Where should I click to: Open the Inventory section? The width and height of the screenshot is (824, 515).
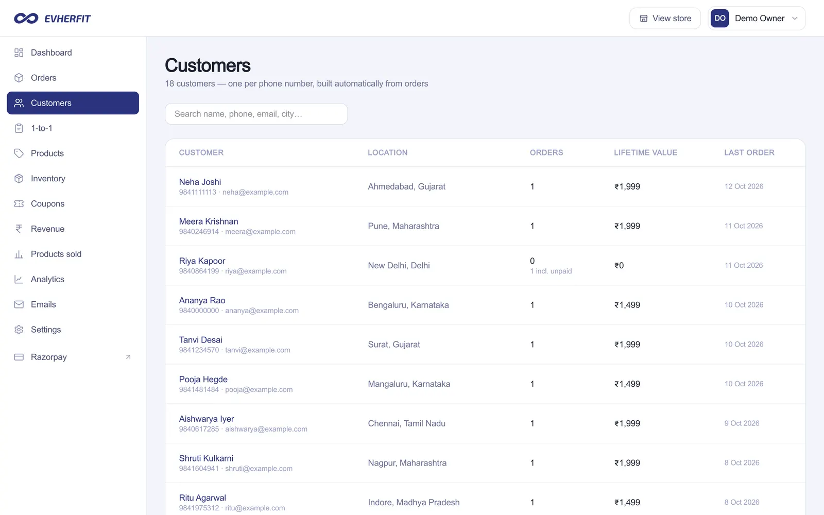73,179
